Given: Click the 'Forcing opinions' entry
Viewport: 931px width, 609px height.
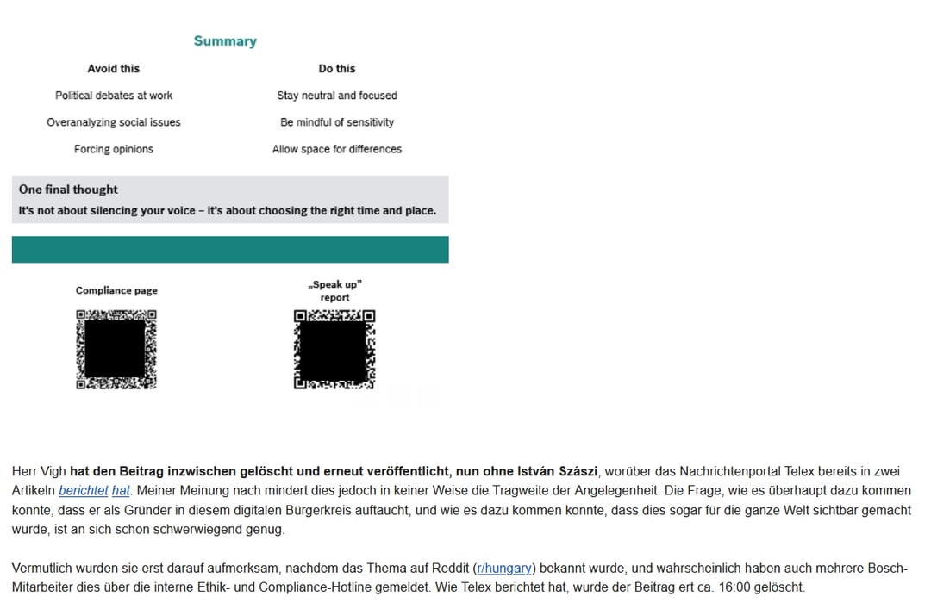Looking at the screenshot, I should point(114,148).
